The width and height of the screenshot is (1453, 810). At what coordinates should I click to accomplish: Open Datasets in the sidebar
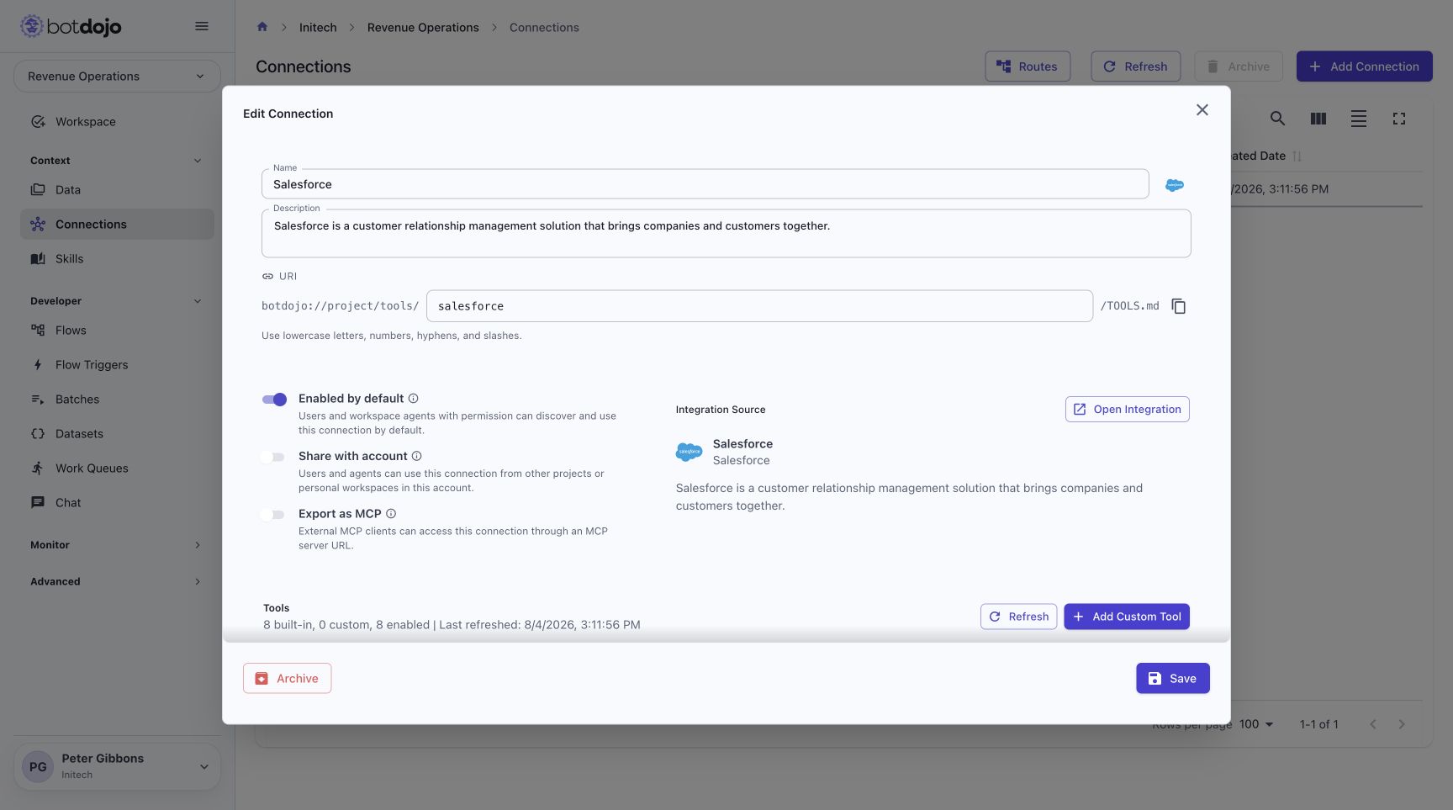117,434
